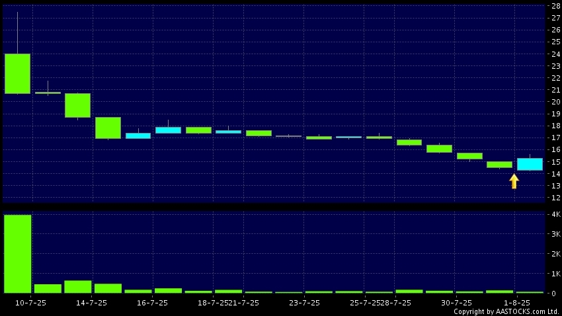
Task: Click the first cyan candlestick near price 17
Action: click(x=138, y=136)
